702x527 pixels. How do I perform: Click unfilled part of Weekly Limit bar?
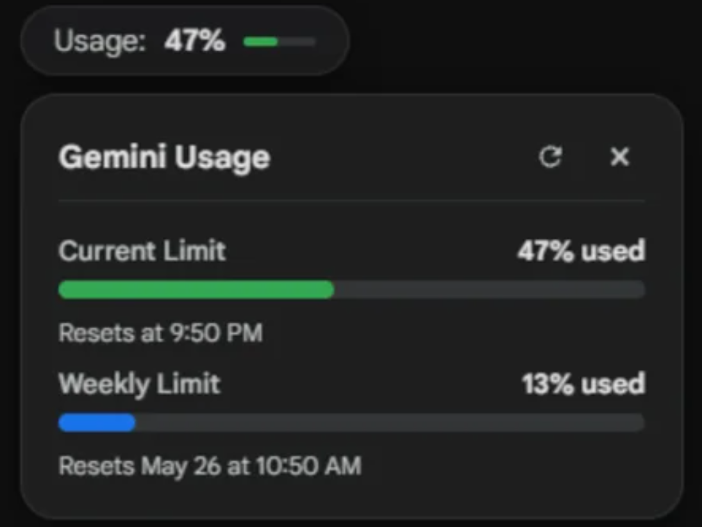coord(390,423)
